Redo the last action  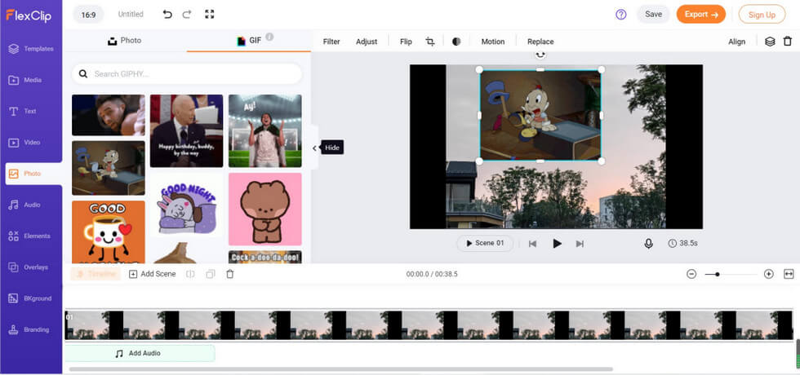pos(187,15)
